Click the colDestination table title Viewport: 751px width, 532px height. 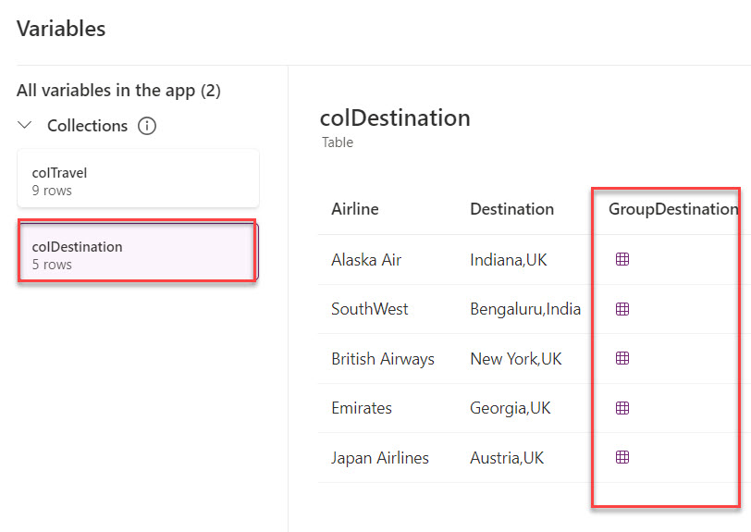coord(395,118)
